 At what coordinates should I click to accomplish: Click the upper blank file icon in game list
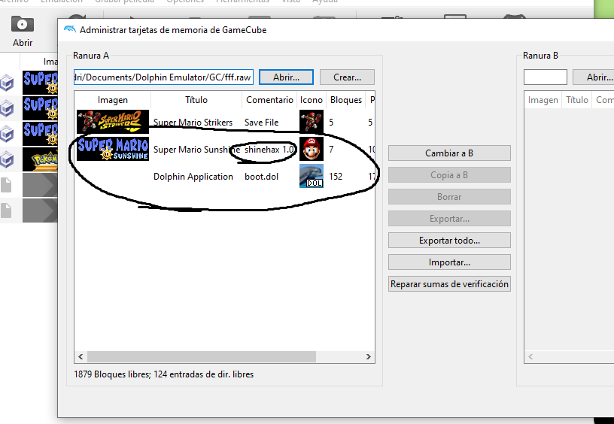click(x=6, y=185)
